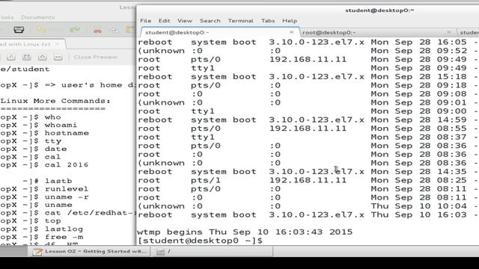Close the student@desktop0 terminal tab with its X

(291, 32)
